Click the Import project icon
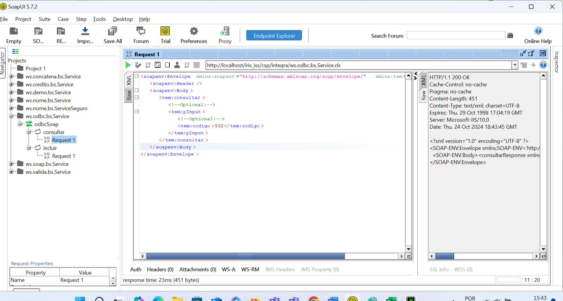The width and height of the screenshot is (563, 301). click(x=85, y=32)
